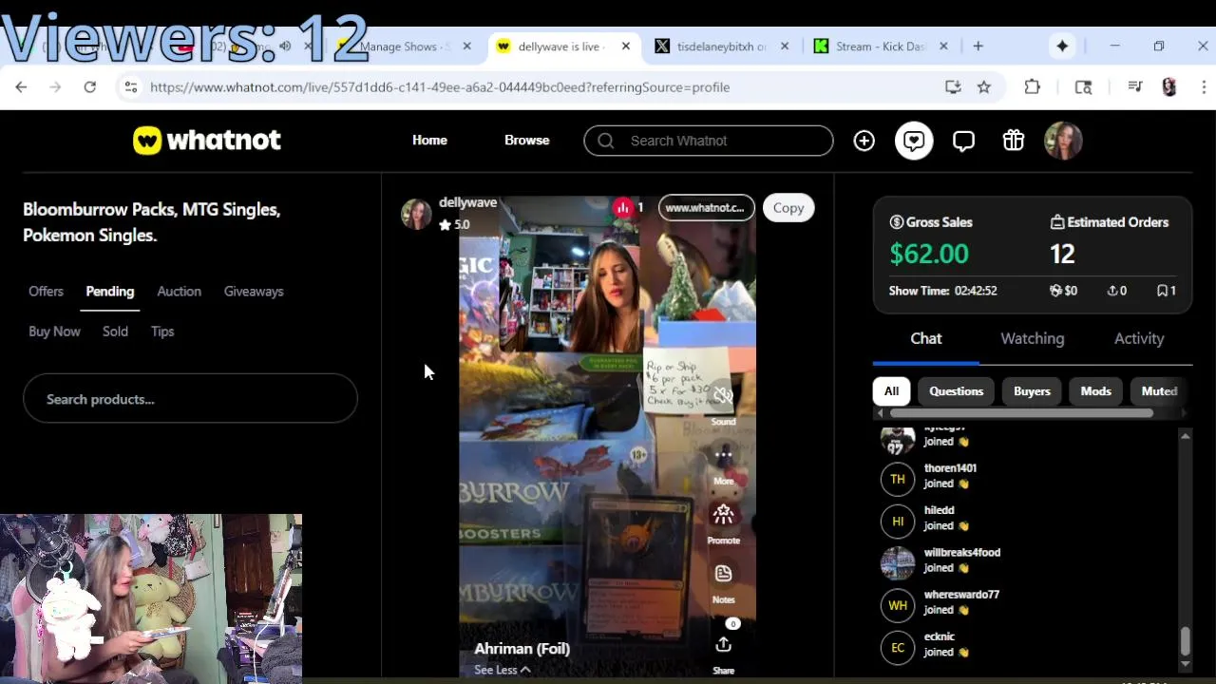
Task: Click the Gemini sparkle icon in the title bar
Action: coord(1062,46)
